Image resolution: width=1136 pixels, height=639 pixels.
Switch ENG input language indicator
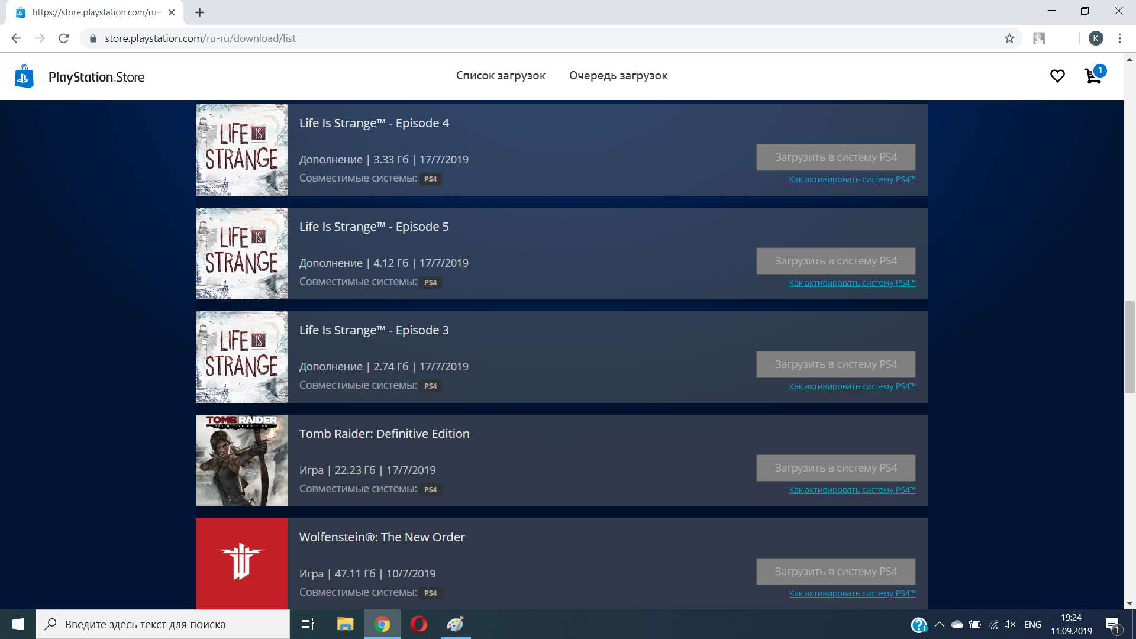point(1032,624)
